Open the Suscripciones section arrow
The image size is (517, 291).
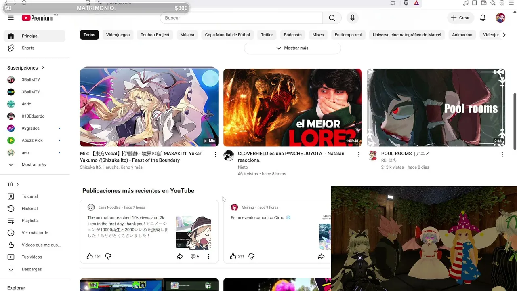43,68
